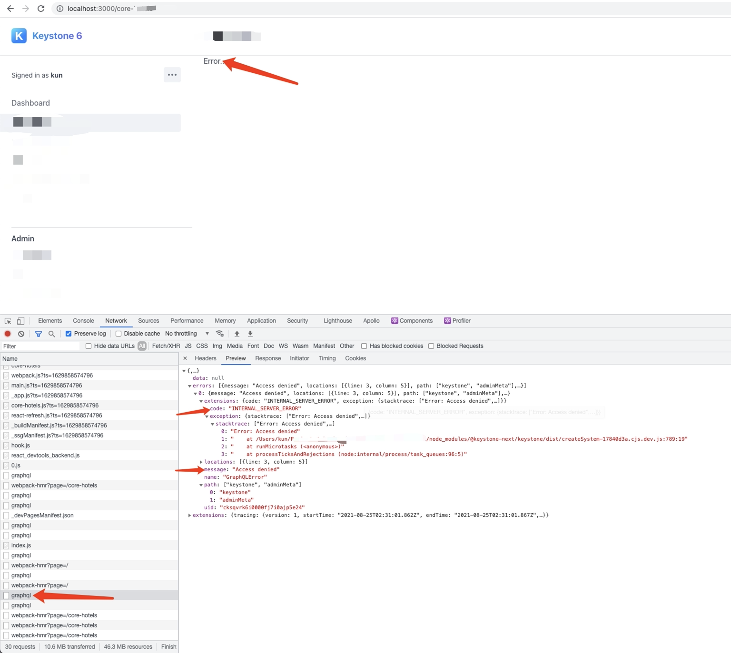Open the Initiator tab of request
731x653 pixels.
point(299,358)
